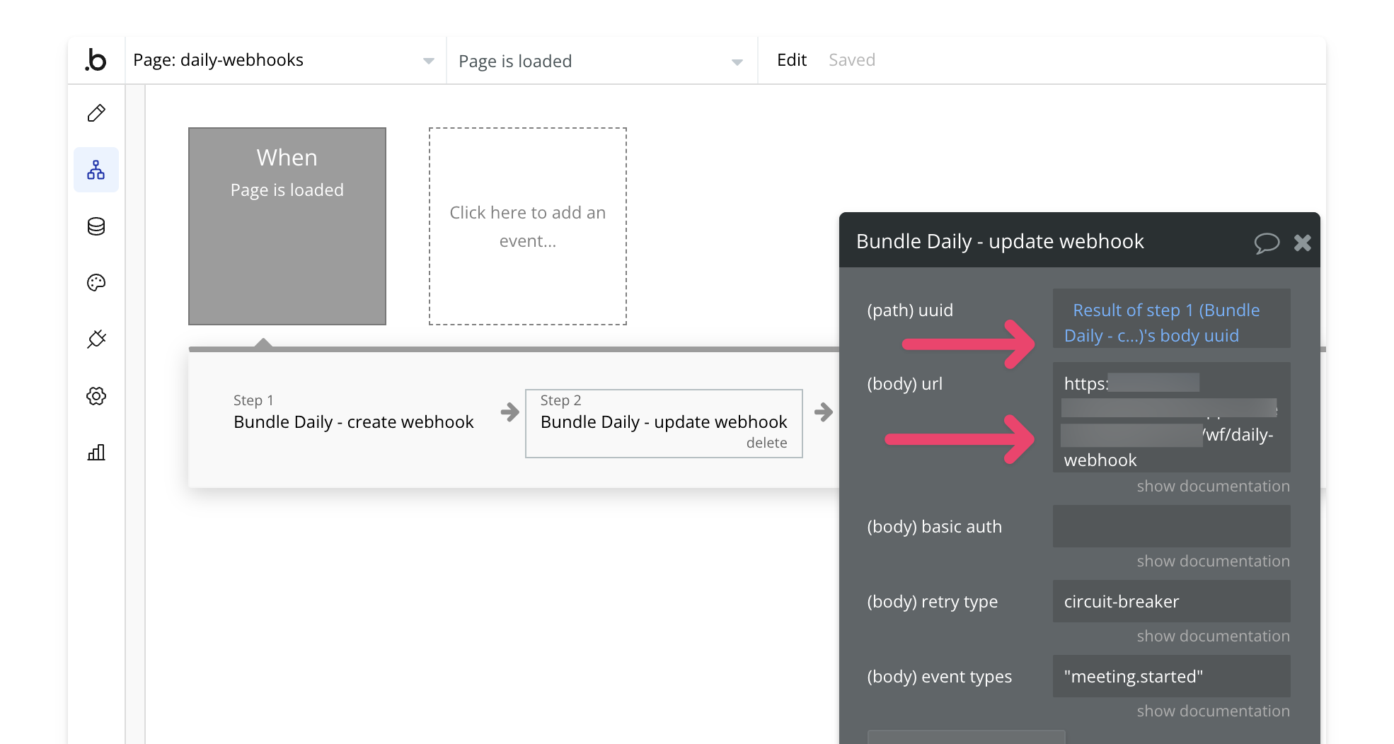Open the Logs tab chart icon
The height and width of the screenshot is (744, 1394).
[96, 453]
